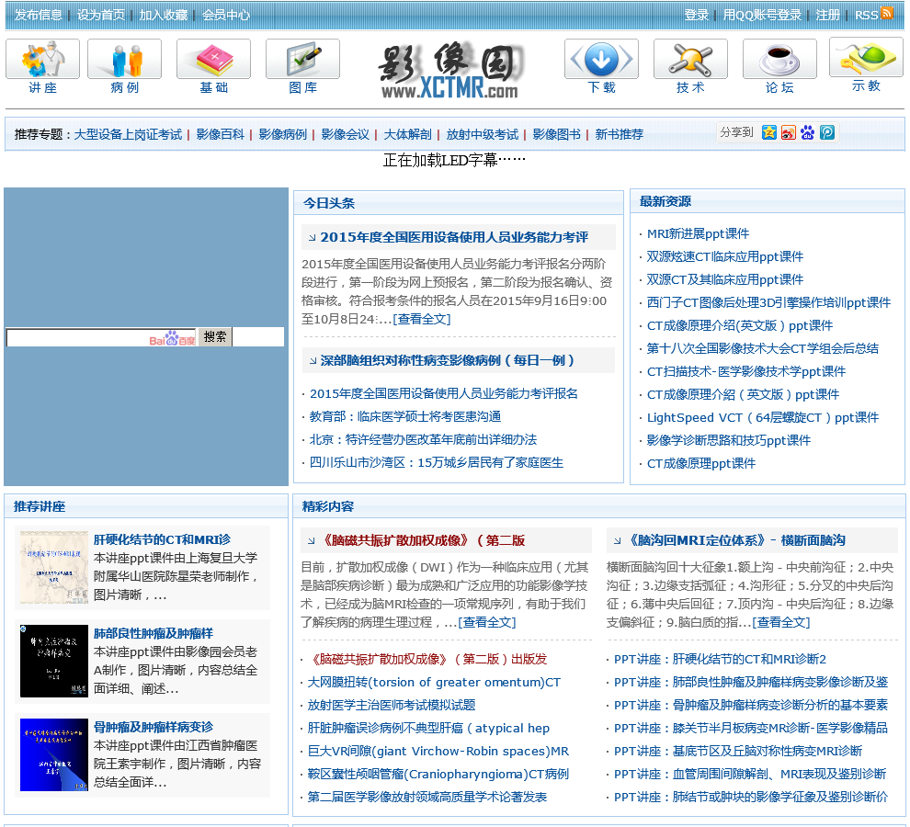
Task: Click 用QQ账号登录 link
Action: (762, 15)
